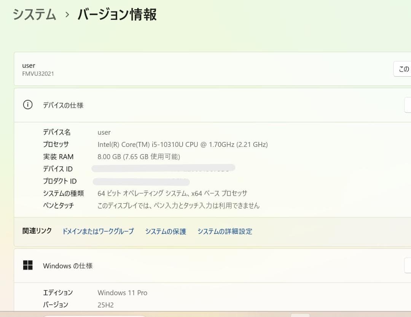The image size is (411, 317).
Task: Select the Windows 11 Pro edition value
Action: coord(122,293)
